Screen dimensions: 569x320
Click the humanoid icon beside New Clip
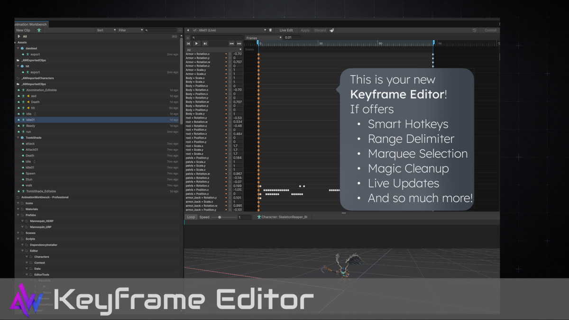pyautogui.click(x=39, y=30)
